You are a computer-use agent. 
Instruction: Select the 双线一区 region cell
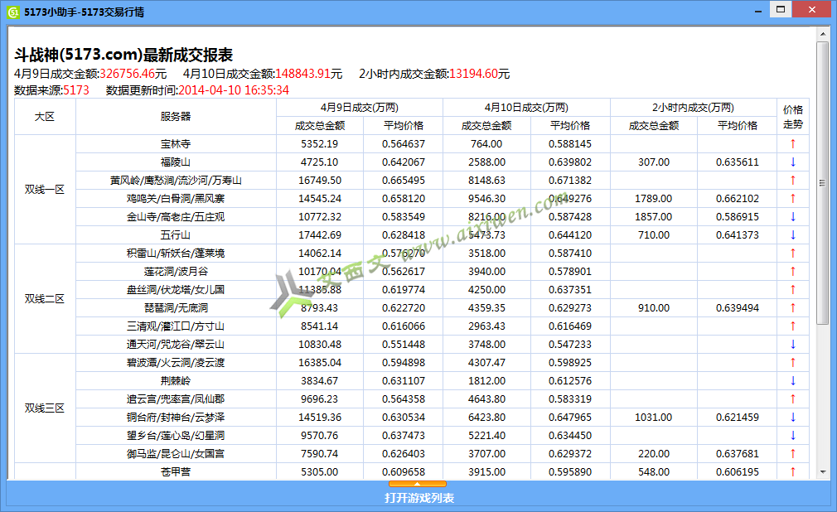(x=45, y=190)
